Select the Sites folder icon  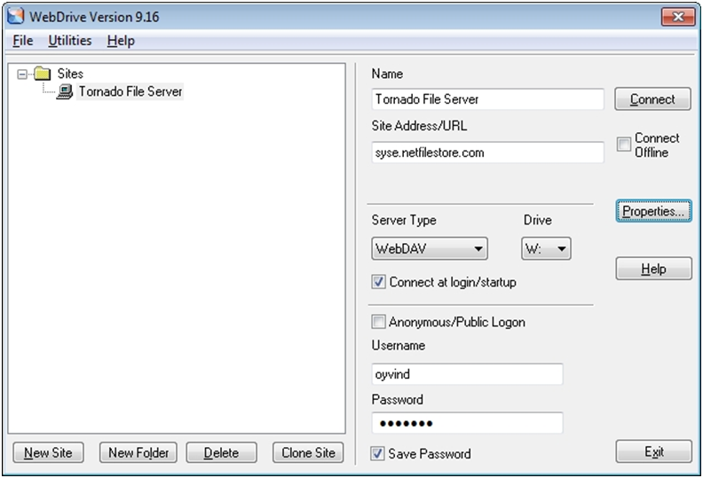click(x=42, y=74)
